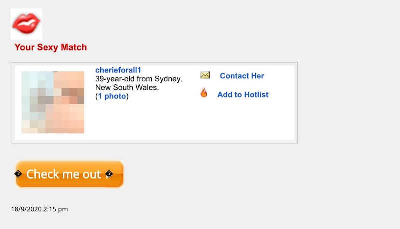Click the red lips logo icon
This screenshot has width=400, height=229.
26,24
